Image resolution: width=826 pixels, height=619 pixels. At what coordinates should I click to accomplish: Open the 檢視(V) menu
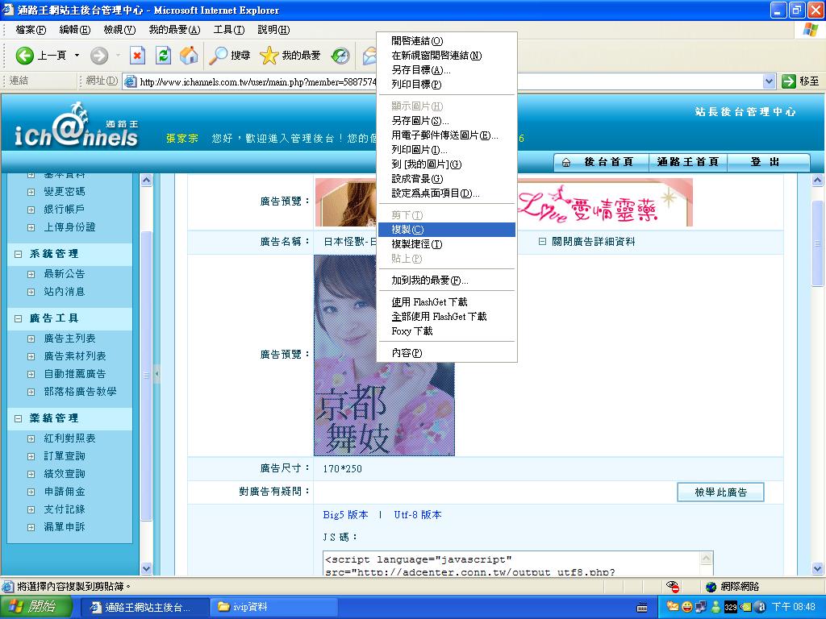pyautogui.click(x=119, y=30)
